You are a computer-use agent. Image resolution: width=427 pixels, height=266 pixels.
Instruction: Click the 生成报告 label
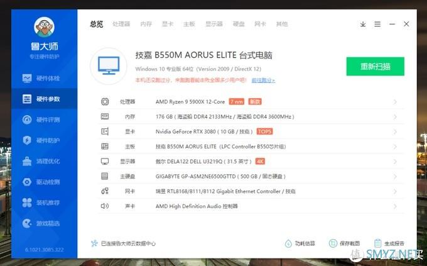tap(394, 243)
